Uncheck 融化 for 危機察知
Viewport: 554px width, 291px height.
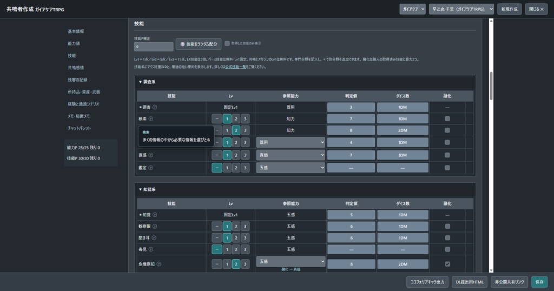pos(447,264)
